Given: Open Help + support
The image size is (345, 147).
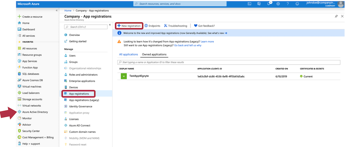Looking at the screenshot, I should 29,144.
